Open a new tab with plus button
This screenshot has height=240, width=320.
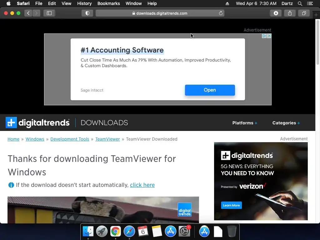tap(316, 15)
